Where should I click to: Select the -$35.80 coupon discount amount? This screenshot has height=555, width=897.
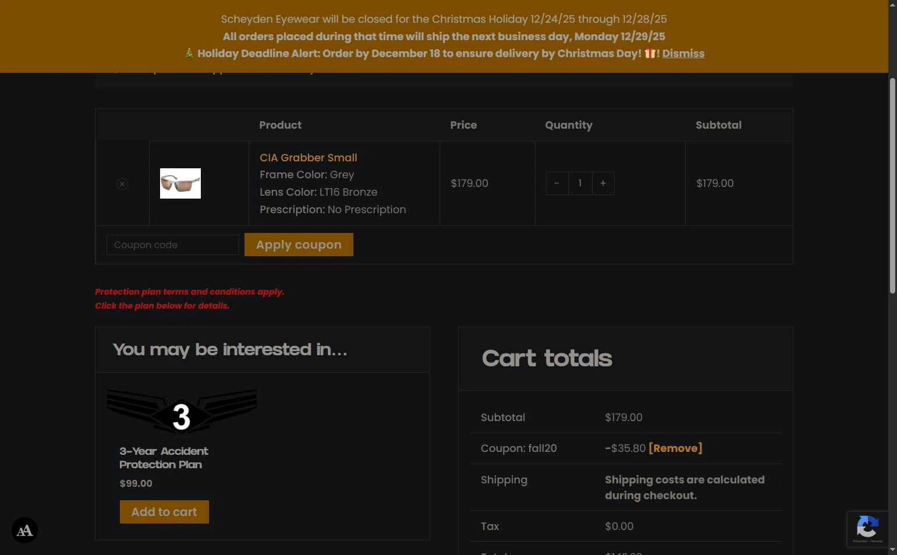(625, 448)
